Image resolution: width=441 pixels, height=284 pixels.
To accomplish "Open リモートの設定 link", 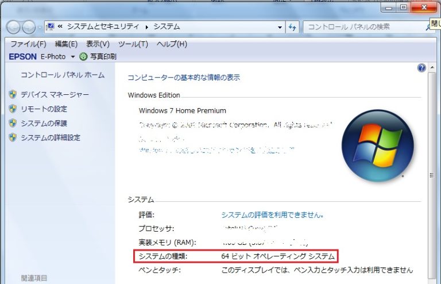I will point(44,109).
